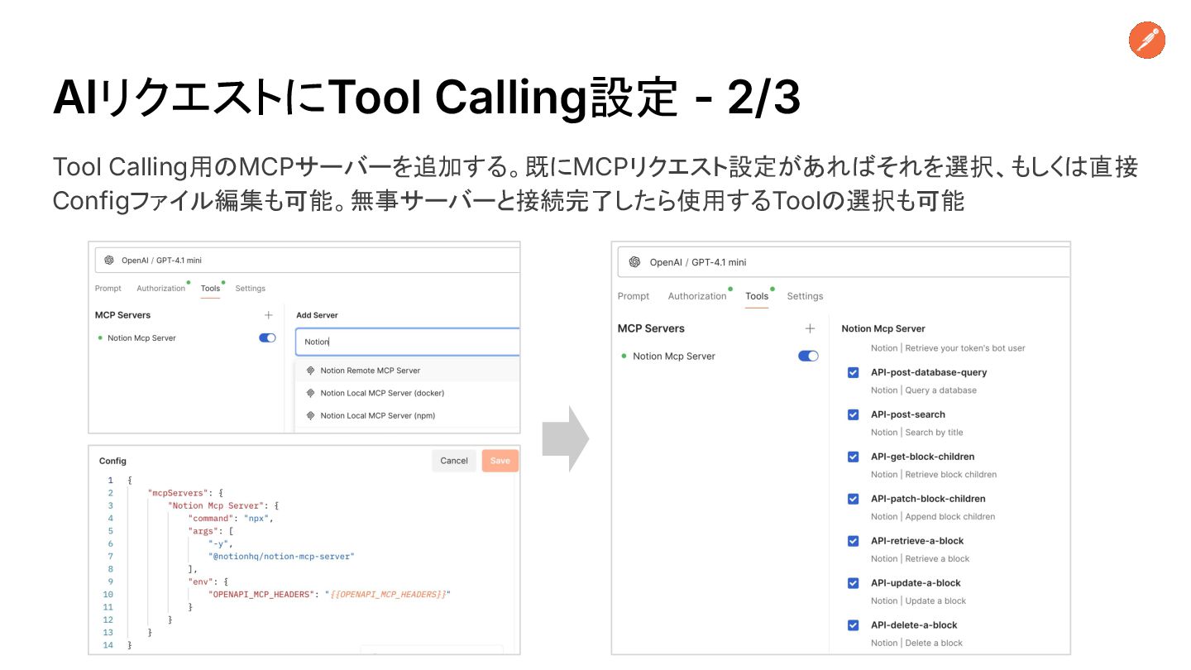Click the Add Server search field containing Notion
Viewport: 1191px width, 670px height.
408,342
